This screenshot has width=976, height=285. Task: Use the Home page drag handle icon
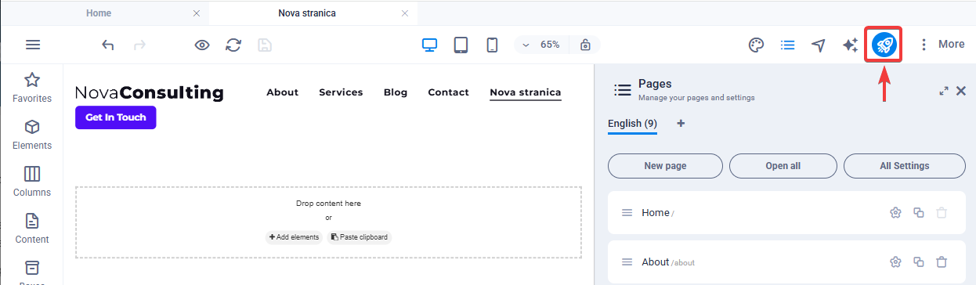(x=627, y=213)
